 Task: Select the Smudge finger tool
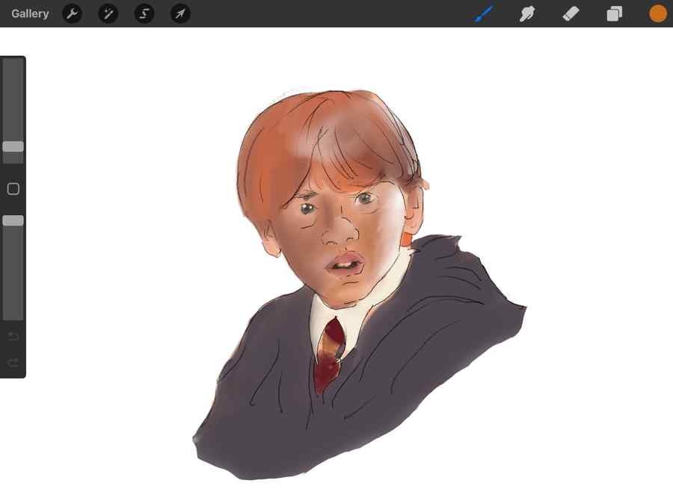[527, 13]
